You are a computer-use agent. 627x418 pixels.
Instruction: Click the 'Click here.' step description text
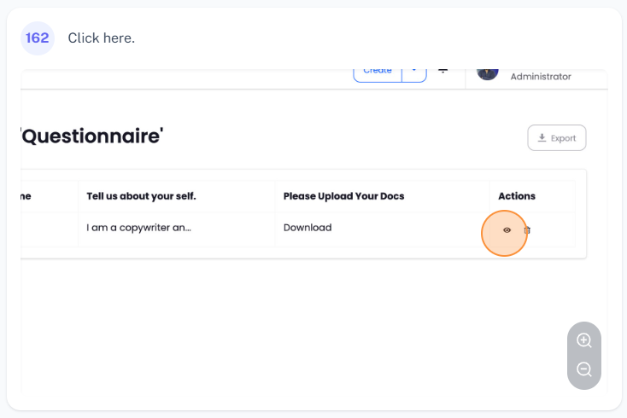tap(102, 38)
